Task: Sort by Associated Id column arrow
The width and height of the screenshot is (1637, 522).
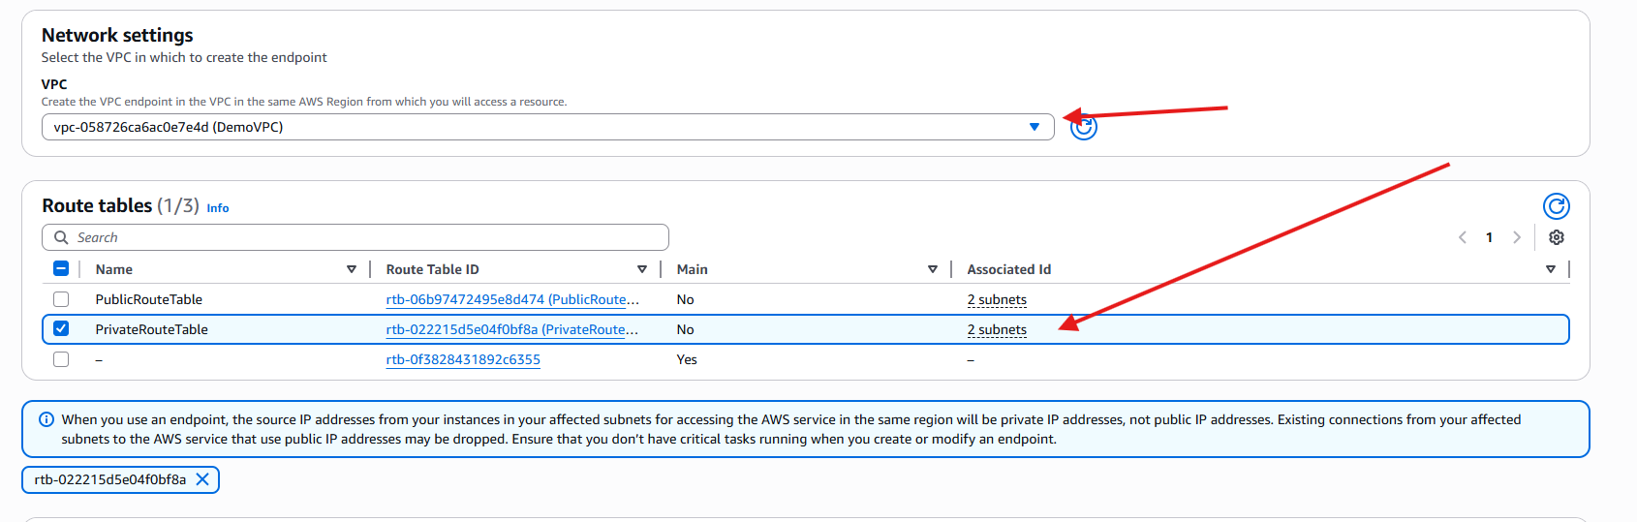Action: (x=1550, y=269)
